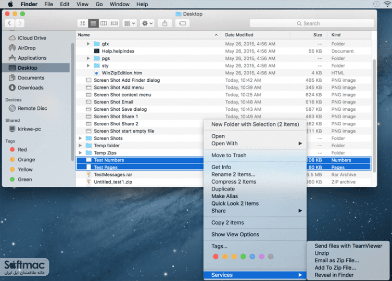Choose Send files with TeamViewer
This screenshot has width=392, height=281.
348,246
